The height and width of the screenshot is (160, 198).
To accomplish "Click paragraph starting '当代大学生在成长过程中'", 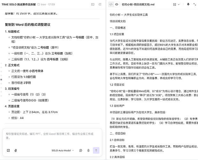I will (154, 47).
